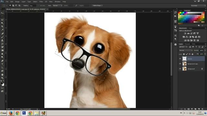Select the Gradient tool
207x116 pixels.
click(2, 51)
